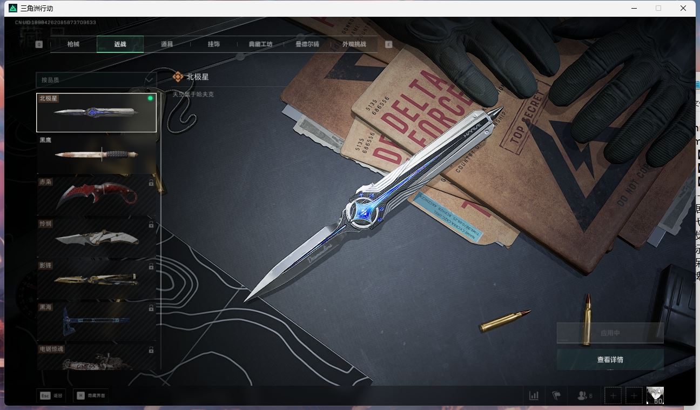Click the flag icon in bottom bar
This screenshot has width=700, height=410.
pyautogui.click(x=556, y=395)
